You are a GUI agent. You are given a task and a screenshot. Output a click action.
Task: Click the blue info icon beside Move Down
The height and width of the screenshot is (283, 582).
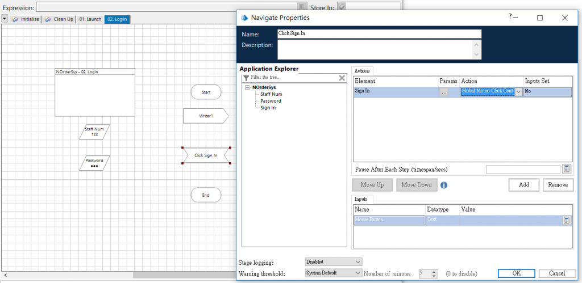(443, 185)
